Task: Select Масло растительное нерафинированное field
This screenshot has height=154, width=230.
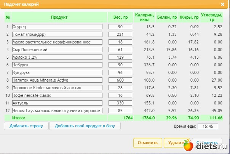Action: click(57, 42)
